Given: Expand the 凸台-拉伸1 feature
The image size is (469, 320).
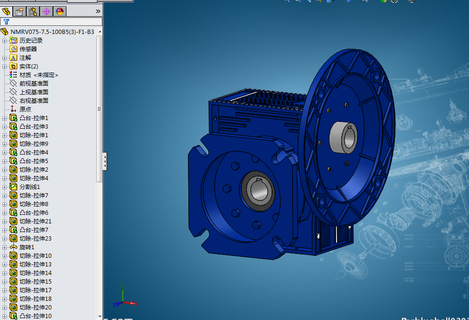Looking at the screenshot, I should point(4,118).
